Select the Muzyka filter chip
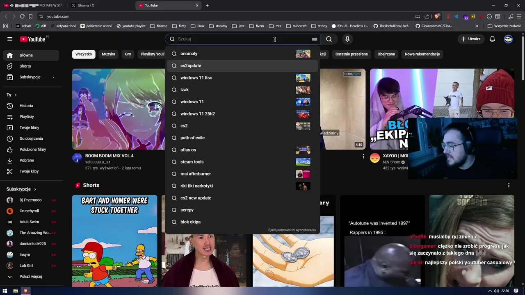This screenshot has width=525, height=295. tap(108, 54)
